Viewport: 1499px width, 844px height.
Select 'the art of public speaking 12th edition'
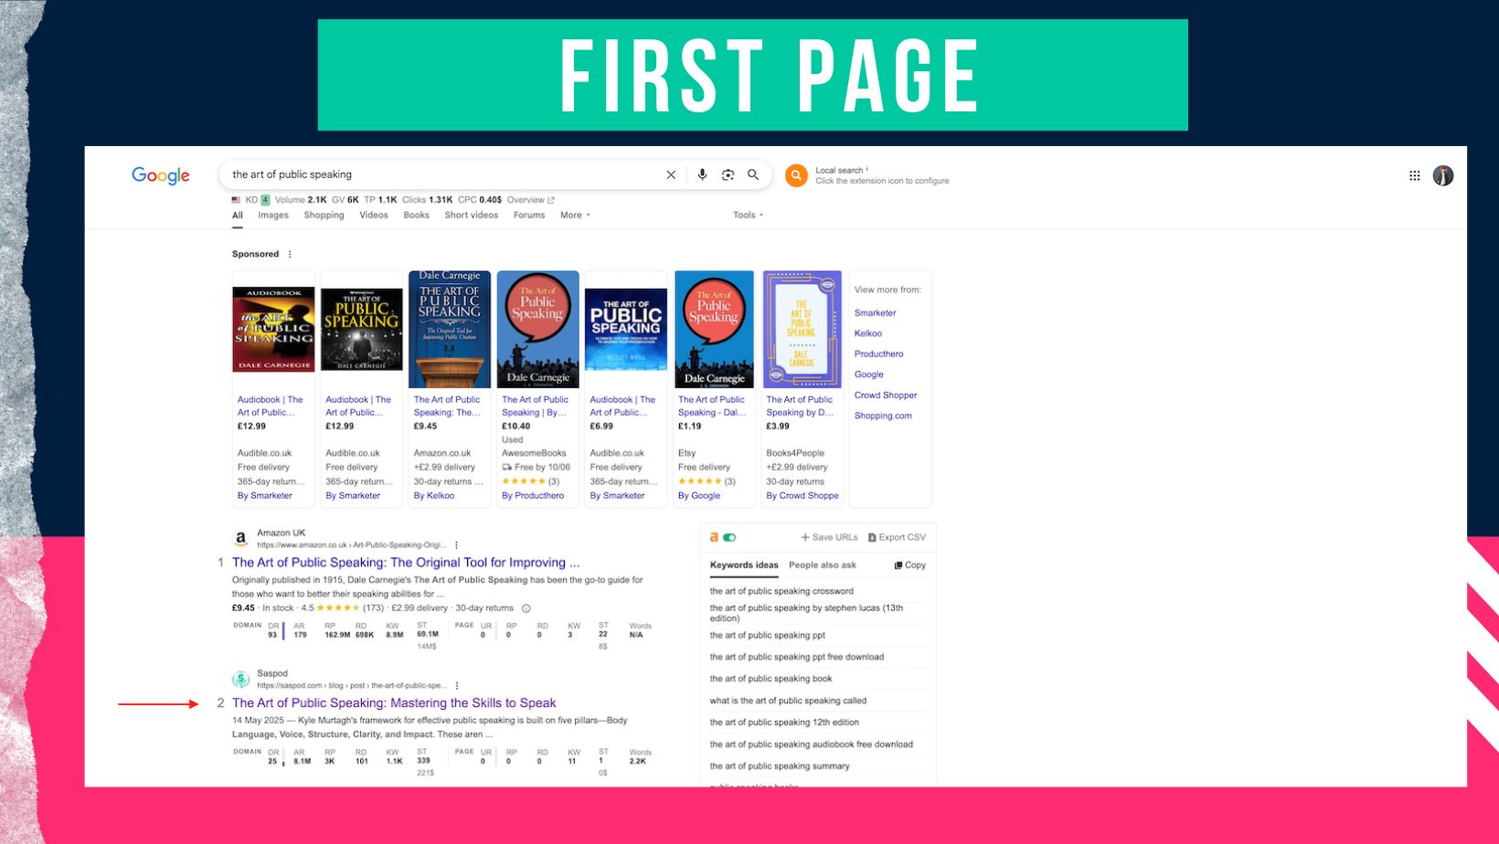pyautogui.click(x=784, y=723)
